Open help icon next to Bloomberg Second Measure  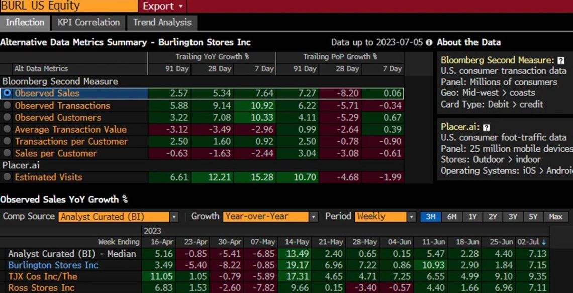[561, 60]
